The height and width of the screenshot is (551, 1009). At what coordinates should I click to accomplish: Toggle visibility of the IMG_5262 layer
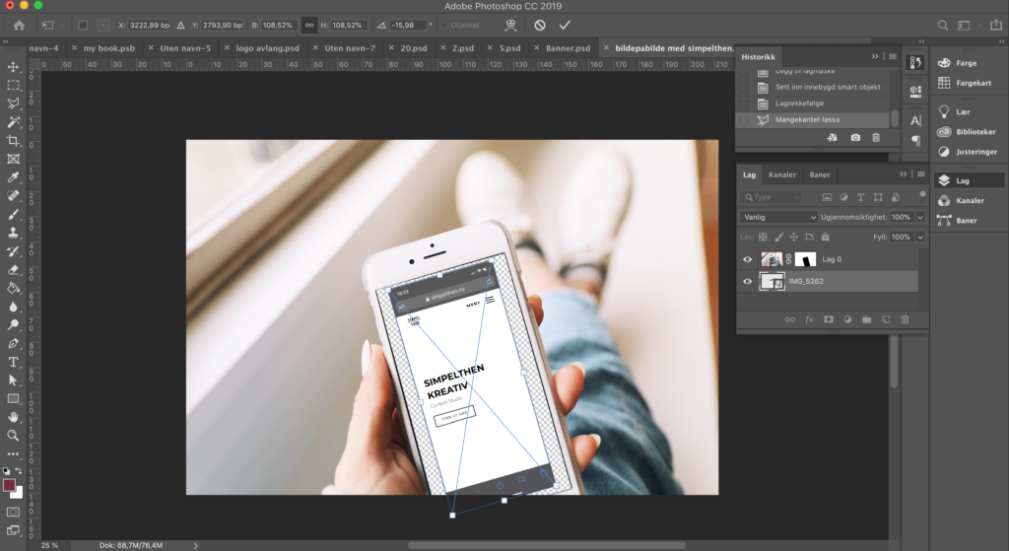(x=747, y=282)
